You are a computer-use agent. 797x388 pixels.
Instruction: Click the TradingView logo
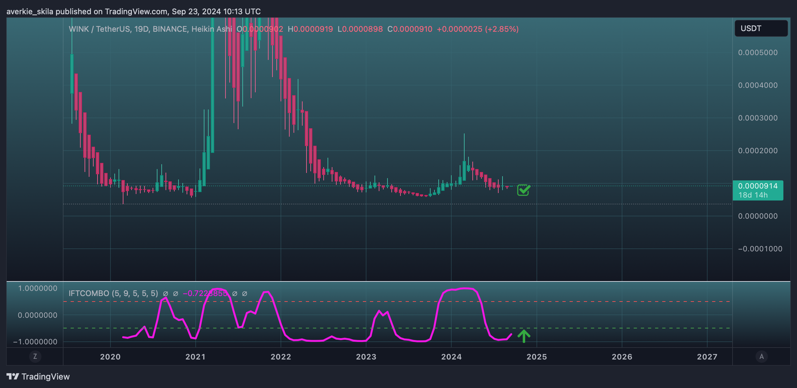pos(38,377)
